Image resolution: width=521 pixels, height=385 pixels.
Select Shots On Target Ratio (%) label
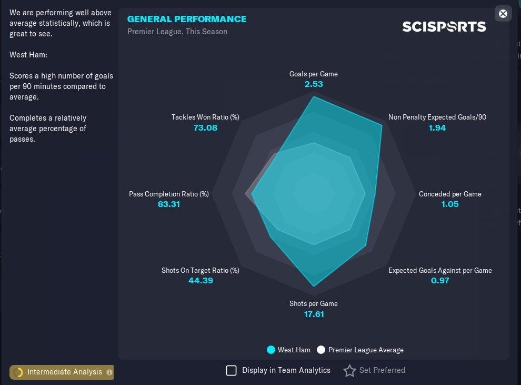[x=200, y=270]
